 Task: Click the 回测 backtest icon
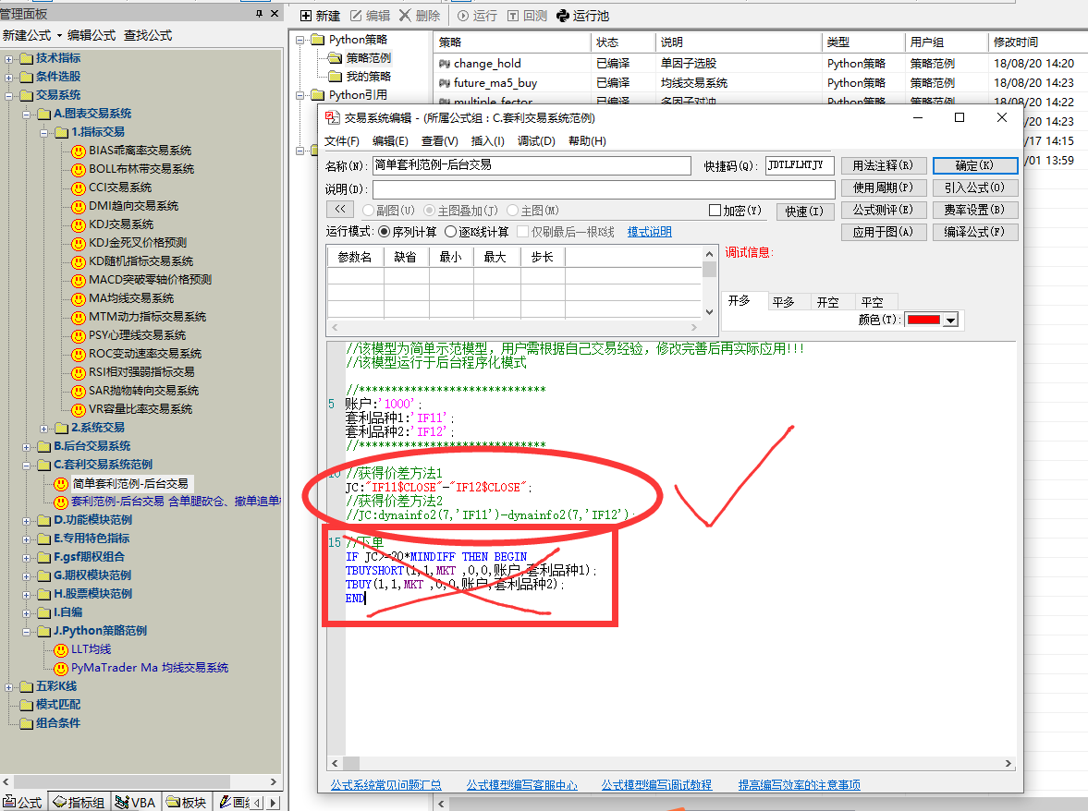click(513, 16)
